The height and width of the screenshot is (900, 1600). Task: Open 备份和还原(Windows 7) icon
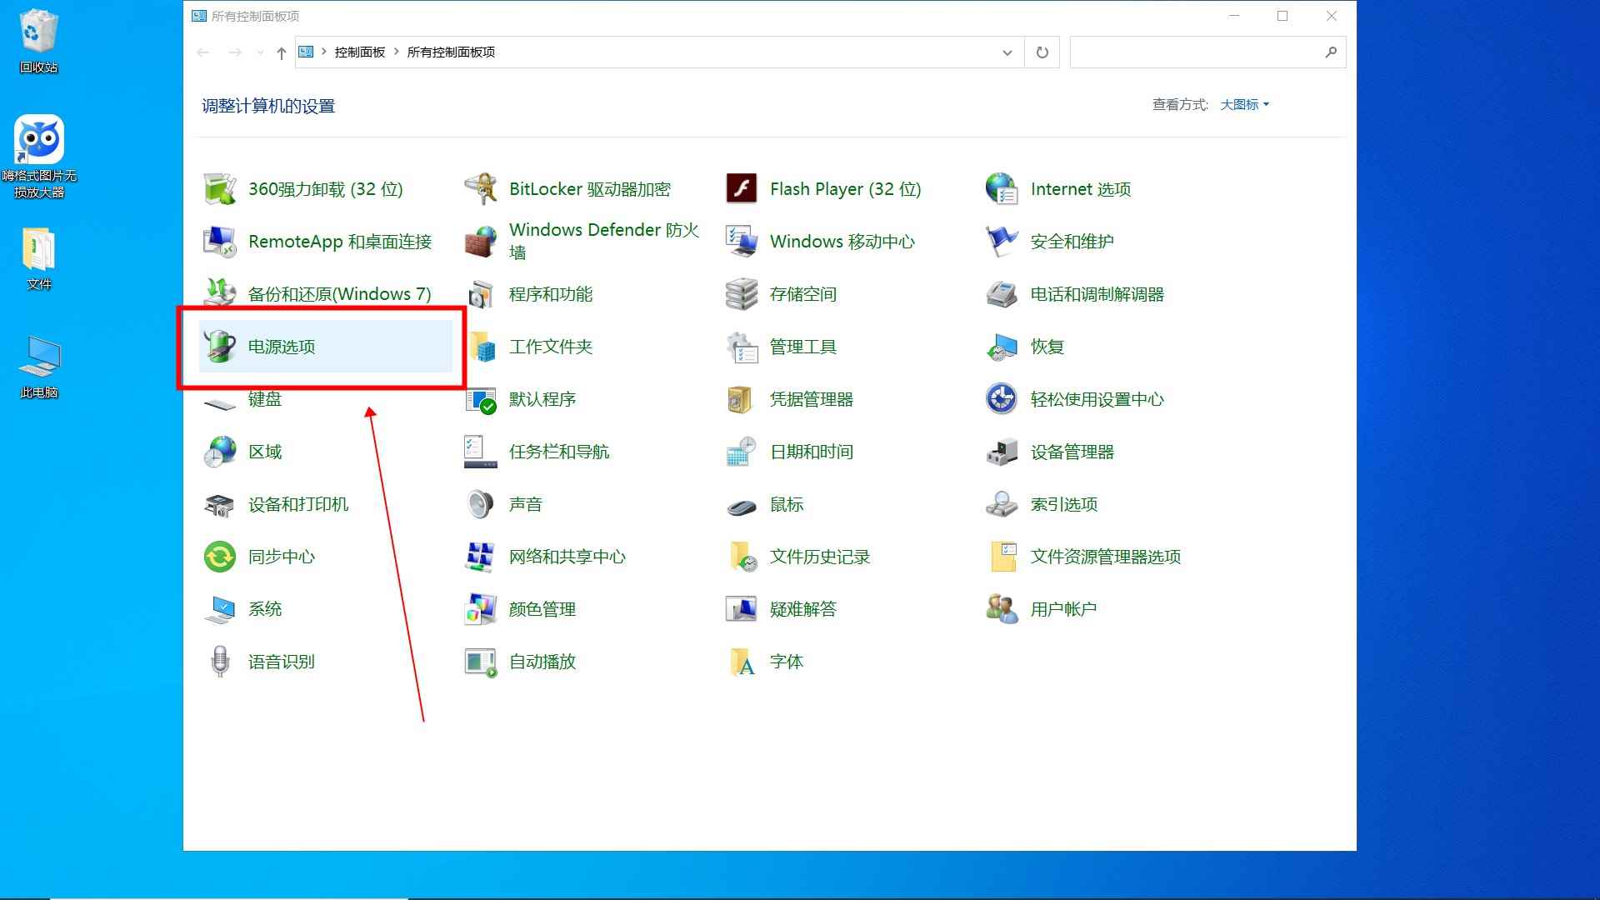[x=220, y=294]
